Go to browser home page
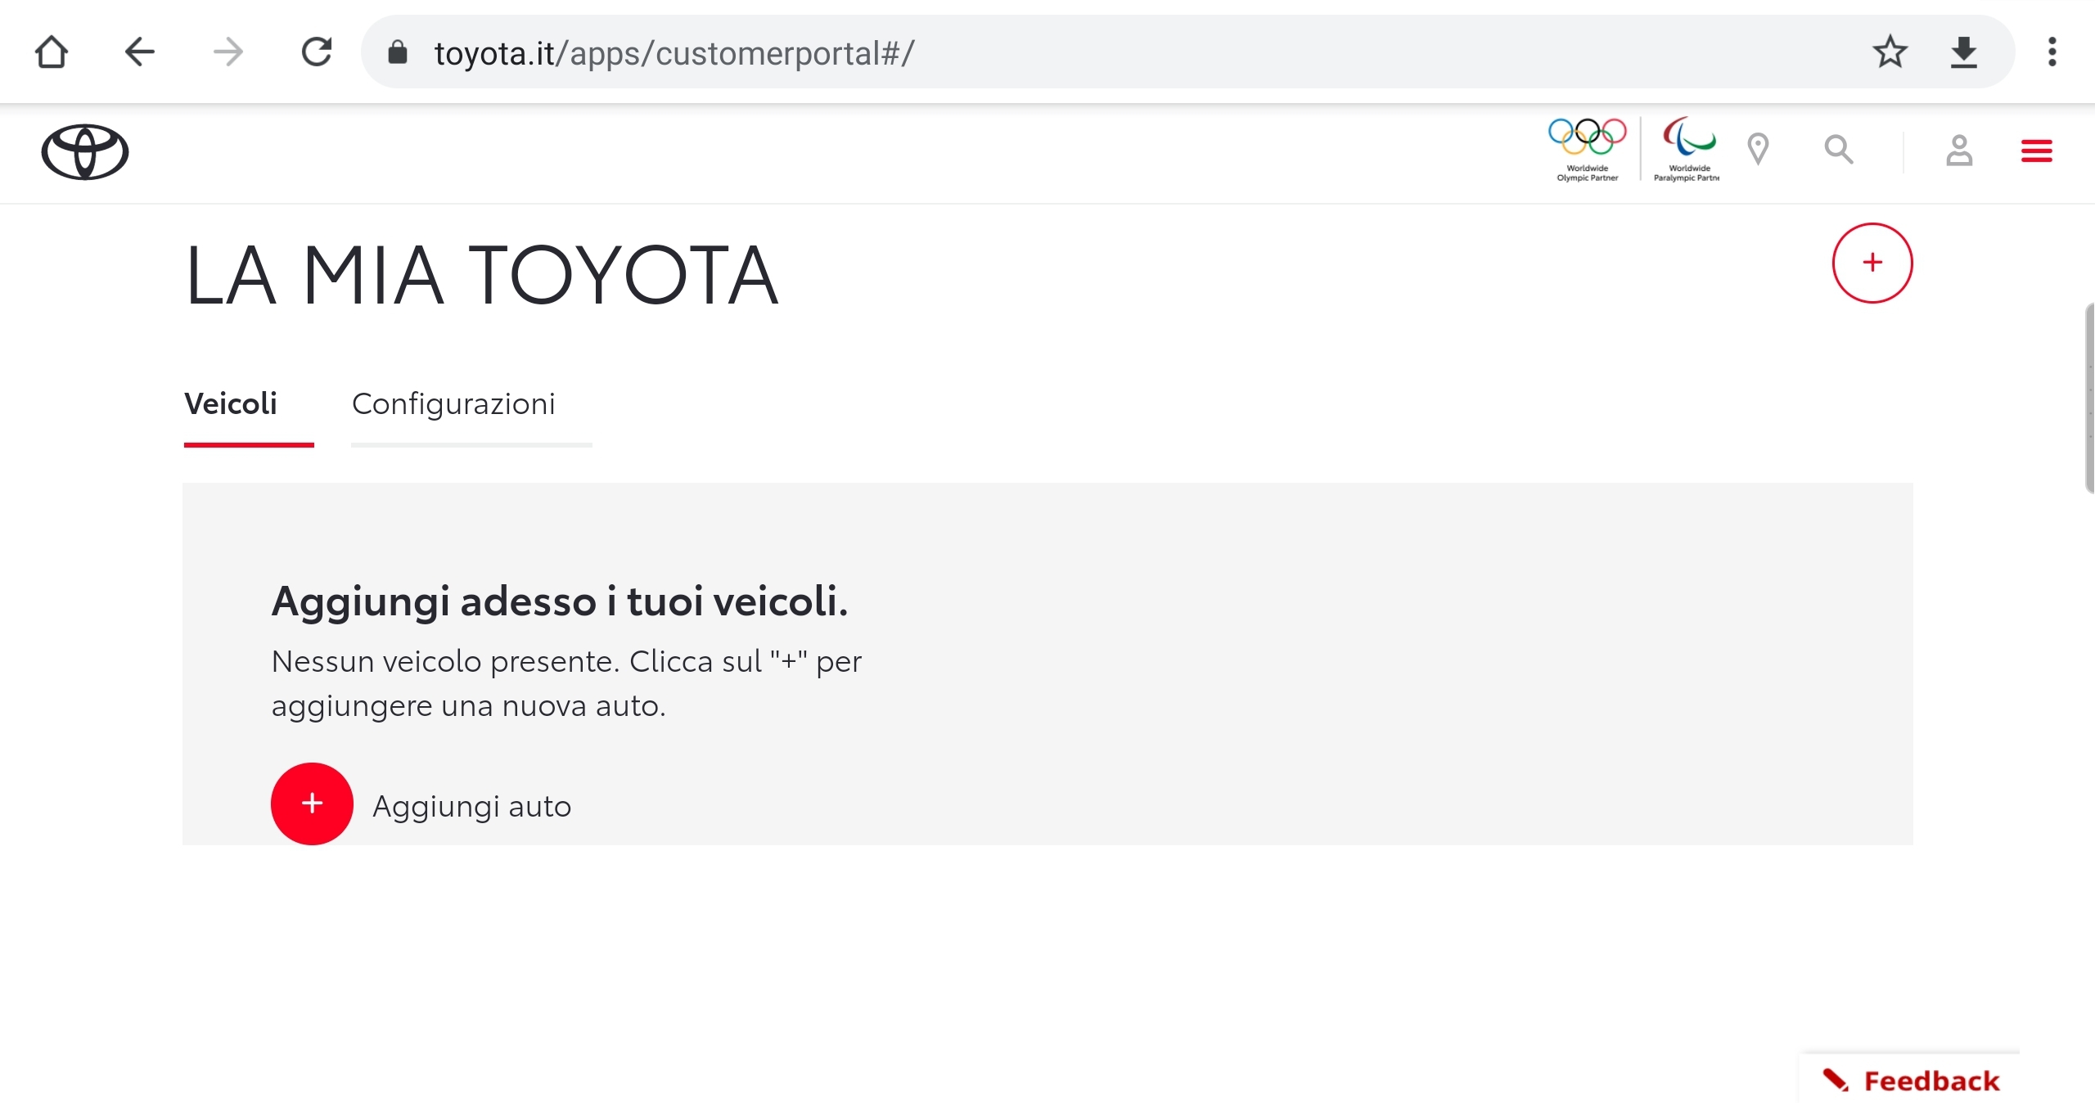This screenshot has width=2095, height=1103. (52, 52)
